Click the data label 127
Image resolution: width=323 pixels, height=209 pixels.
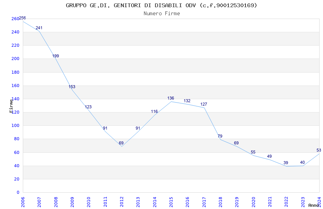tap(204, 104)
